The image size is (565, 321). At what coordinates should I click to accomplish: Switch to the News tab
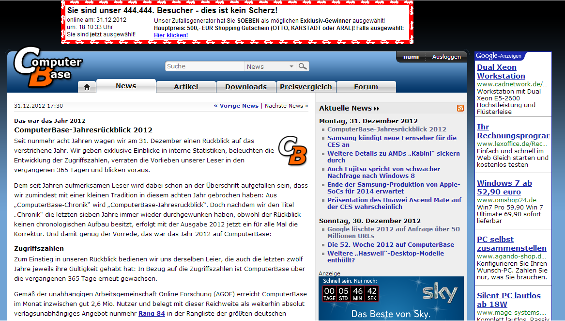(126, 86)
